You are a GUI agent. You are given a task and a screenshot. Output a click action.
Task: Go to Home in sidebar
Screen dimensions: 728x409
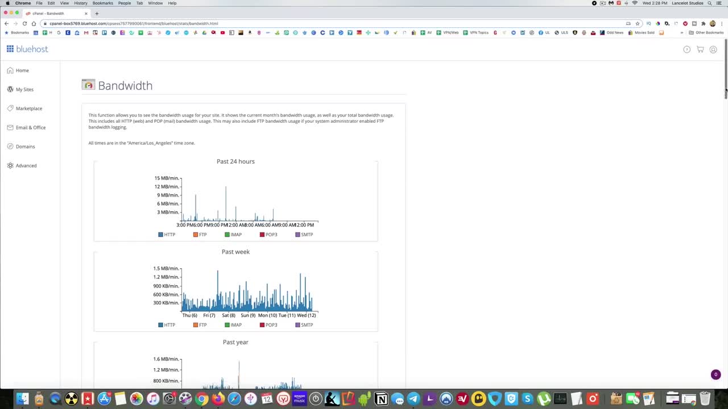tap(22, 70)
